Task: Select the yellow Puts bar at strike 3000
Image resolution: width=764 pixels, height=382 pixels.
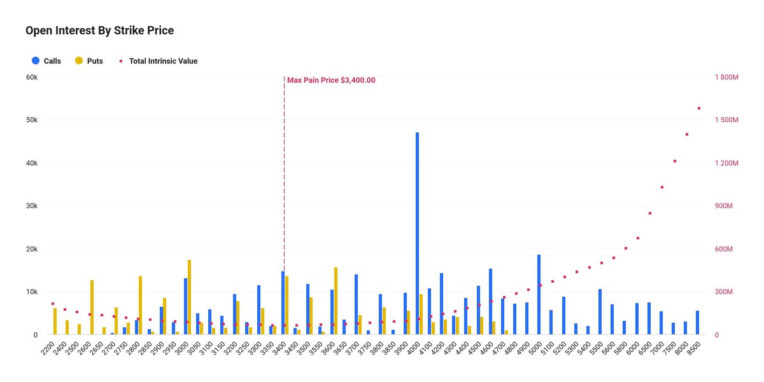Action: (188, 299)
